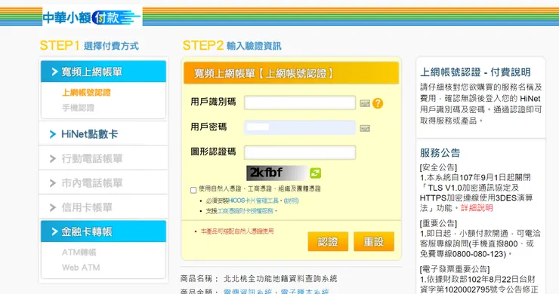Select ATM轉帳 sub-option
559x294 pixels.
click(79, 253)
